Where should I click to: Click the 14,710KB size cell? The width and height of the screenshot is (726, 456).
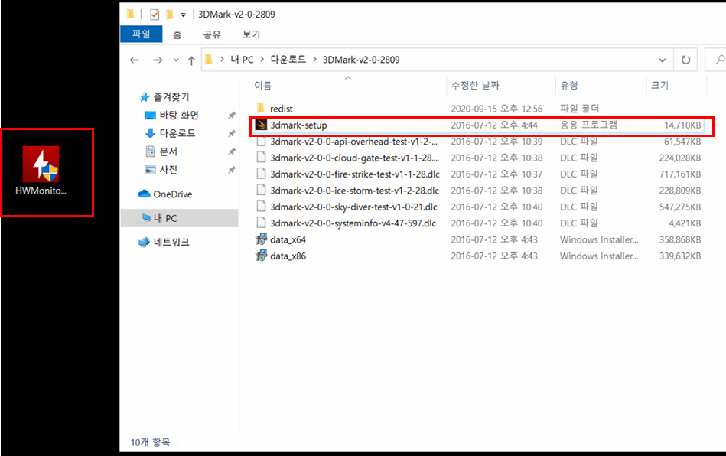(682, 125)
